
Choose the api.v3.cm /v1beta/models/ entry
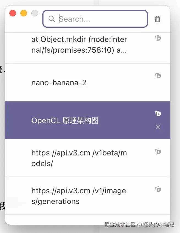[x=79, y=158]
